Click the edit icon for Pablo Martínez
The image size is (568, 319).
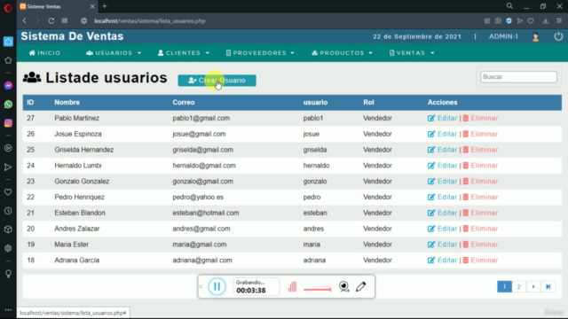tap(431, 118)
